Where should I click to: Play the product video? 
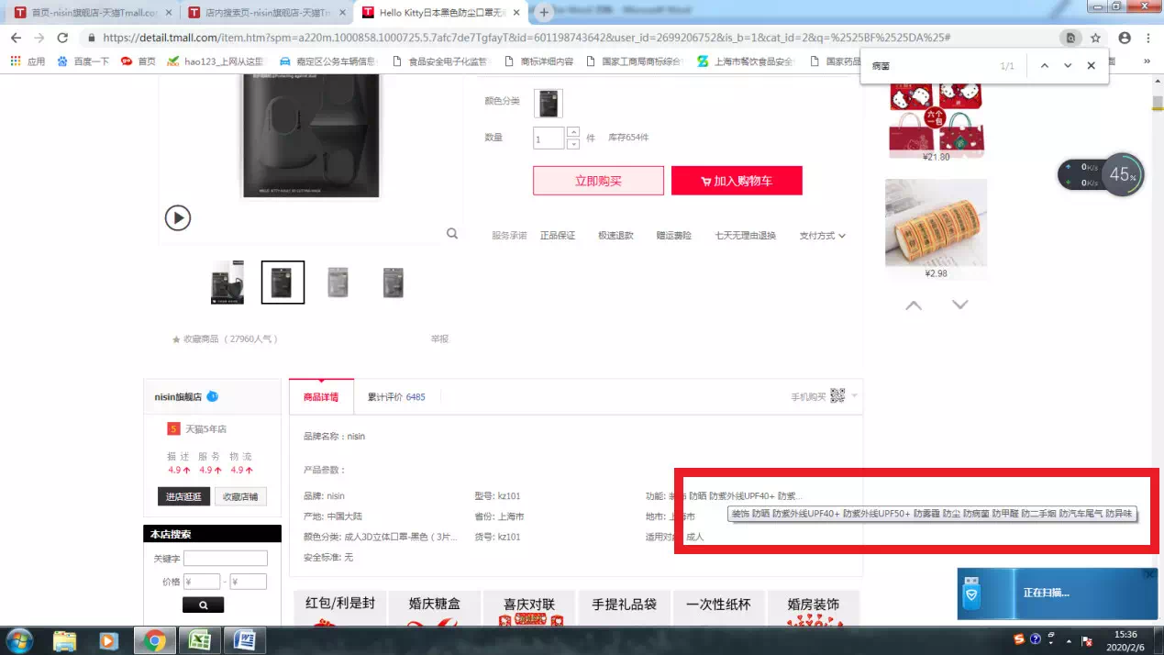178,217
